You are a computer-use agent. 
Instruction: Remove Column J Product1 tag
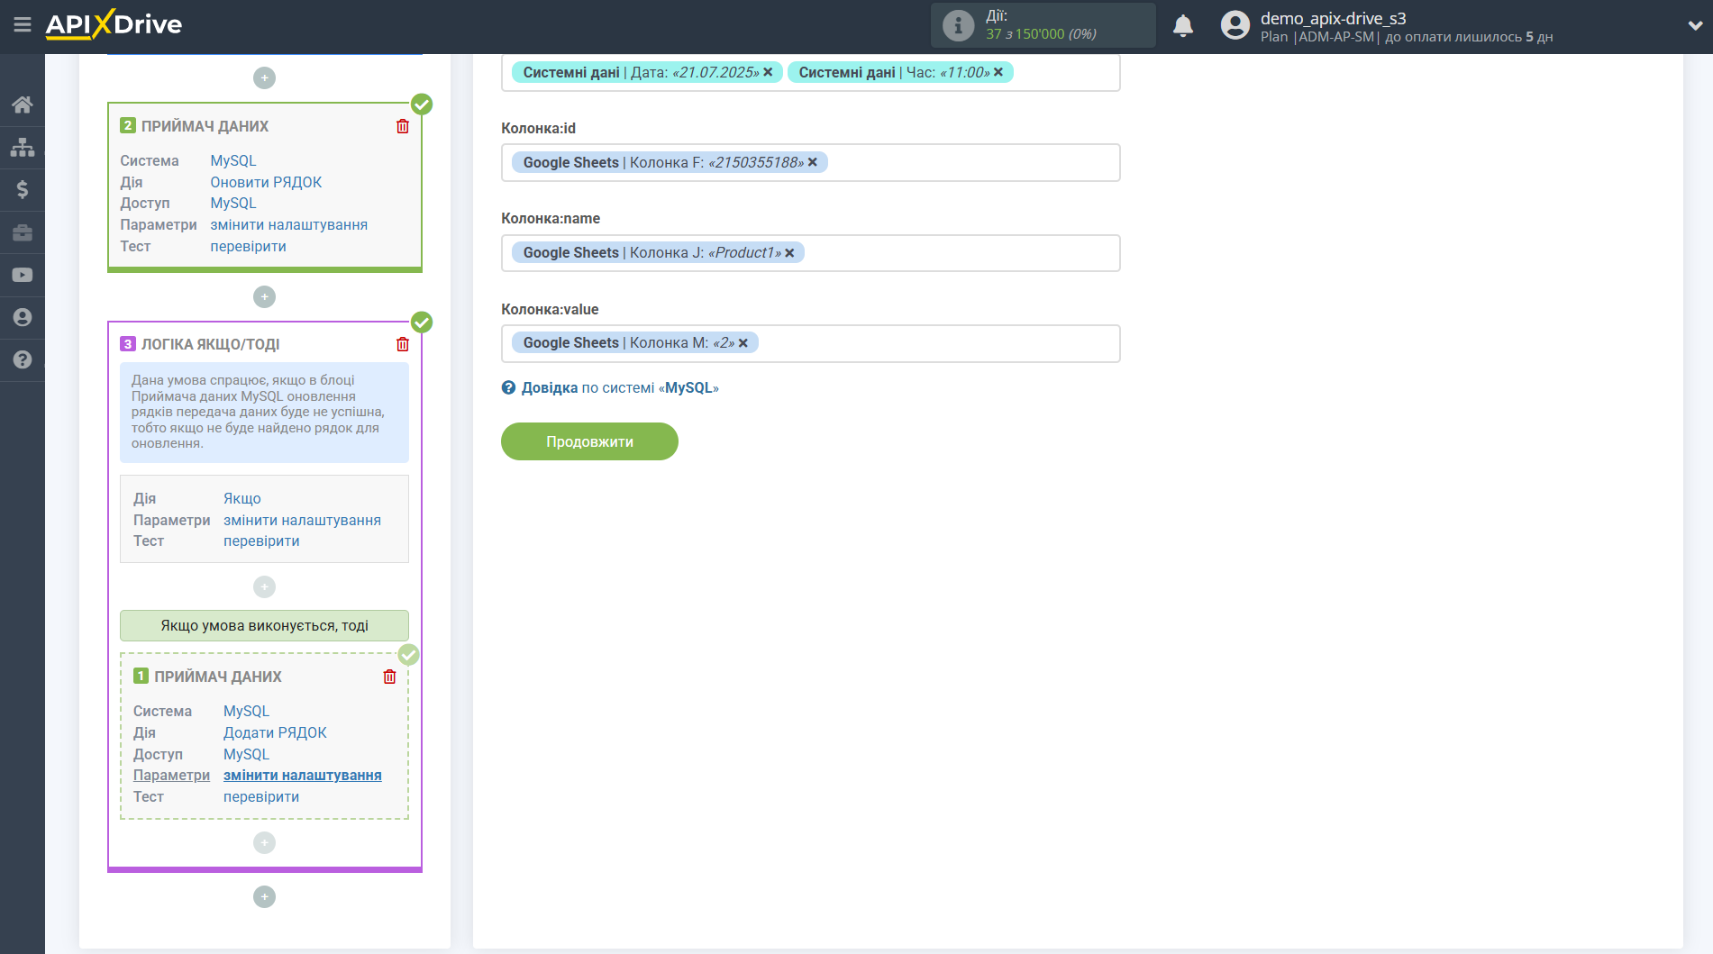pos(789,253)
